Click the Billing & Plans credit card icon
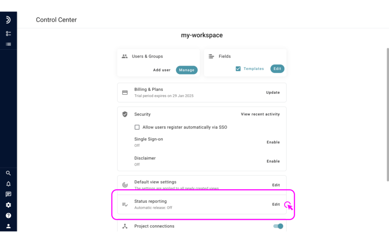 [125, 92]
